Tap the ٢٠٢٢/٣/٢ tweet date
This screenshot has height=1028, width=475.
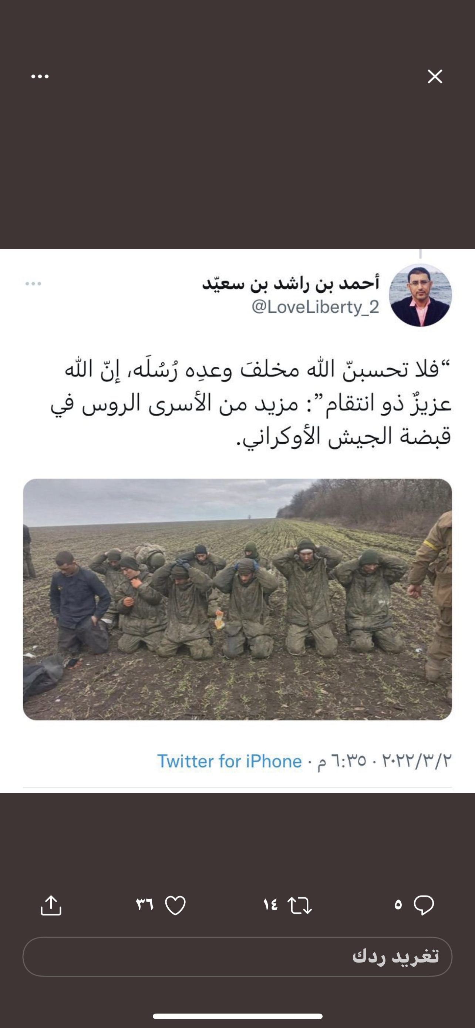417,760
